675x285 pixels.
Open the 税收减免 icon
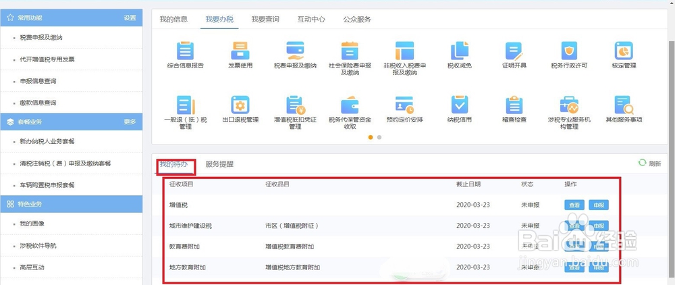pos(459,51)
